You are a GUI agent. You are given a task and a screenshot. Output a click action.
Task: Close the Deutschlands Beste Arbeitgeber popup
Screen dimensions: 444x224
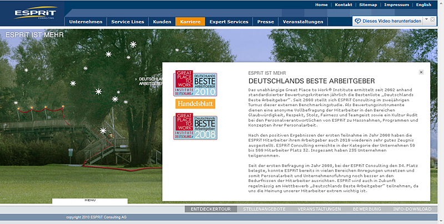(421, 72)
